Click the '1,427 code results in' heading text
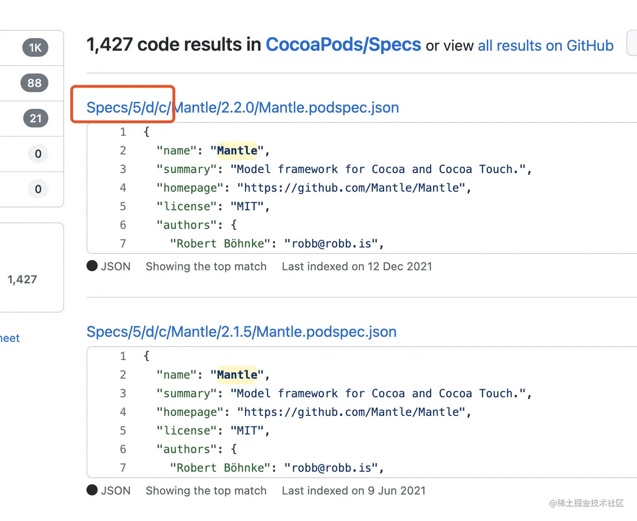 click(174, 45)
